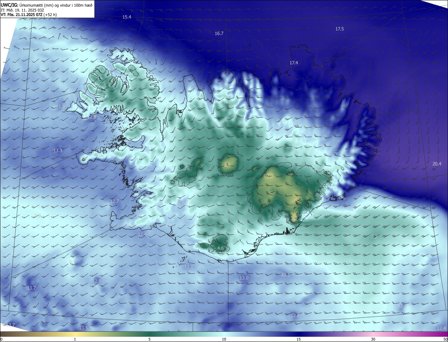Click the valid time line "VT: Fös. 21.11.2025 07Z"
The width and height of the screenshot is (448, 342).
pos(22,15)
